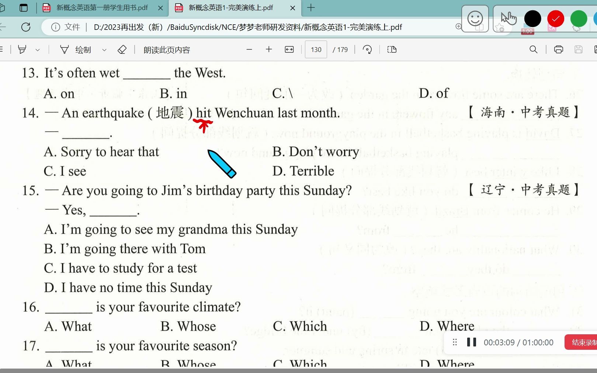The image size is (597, 373).
Task: Click answer C. I have to study for a test
Action: (x=120, y=268)
